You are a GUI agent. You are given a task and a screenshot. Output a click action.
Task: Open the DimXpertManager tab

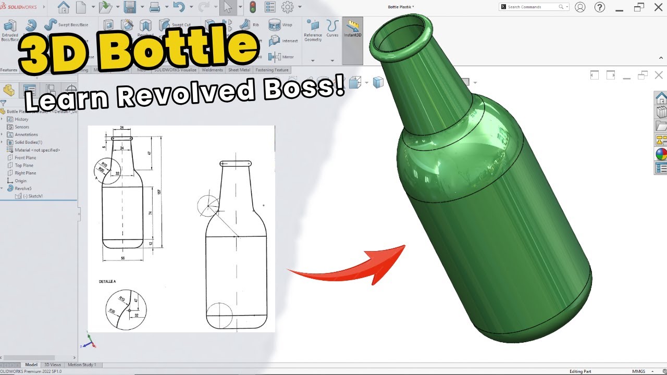point(71,89)
